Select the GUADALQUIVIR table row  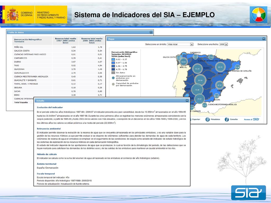(x=59, y=73)
